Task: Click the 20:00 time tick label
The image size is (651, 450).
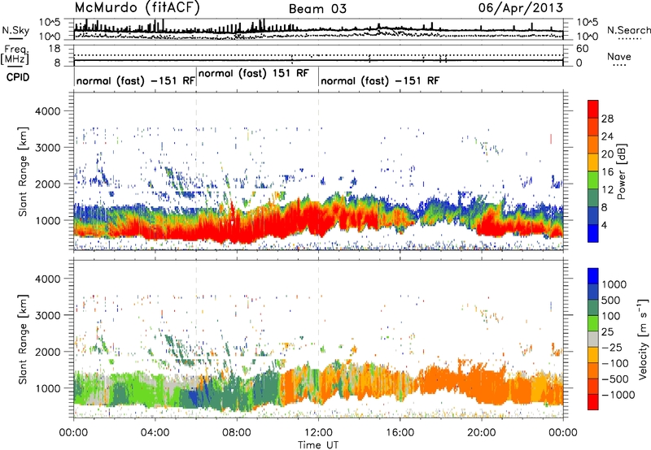Action: pyautogui.click(x=481, y=433)
